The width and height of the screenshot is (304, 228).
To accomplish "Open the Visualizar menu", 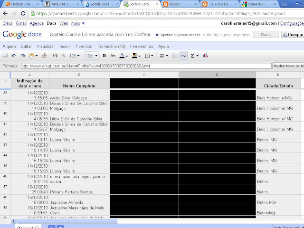I will coord(46,47).
